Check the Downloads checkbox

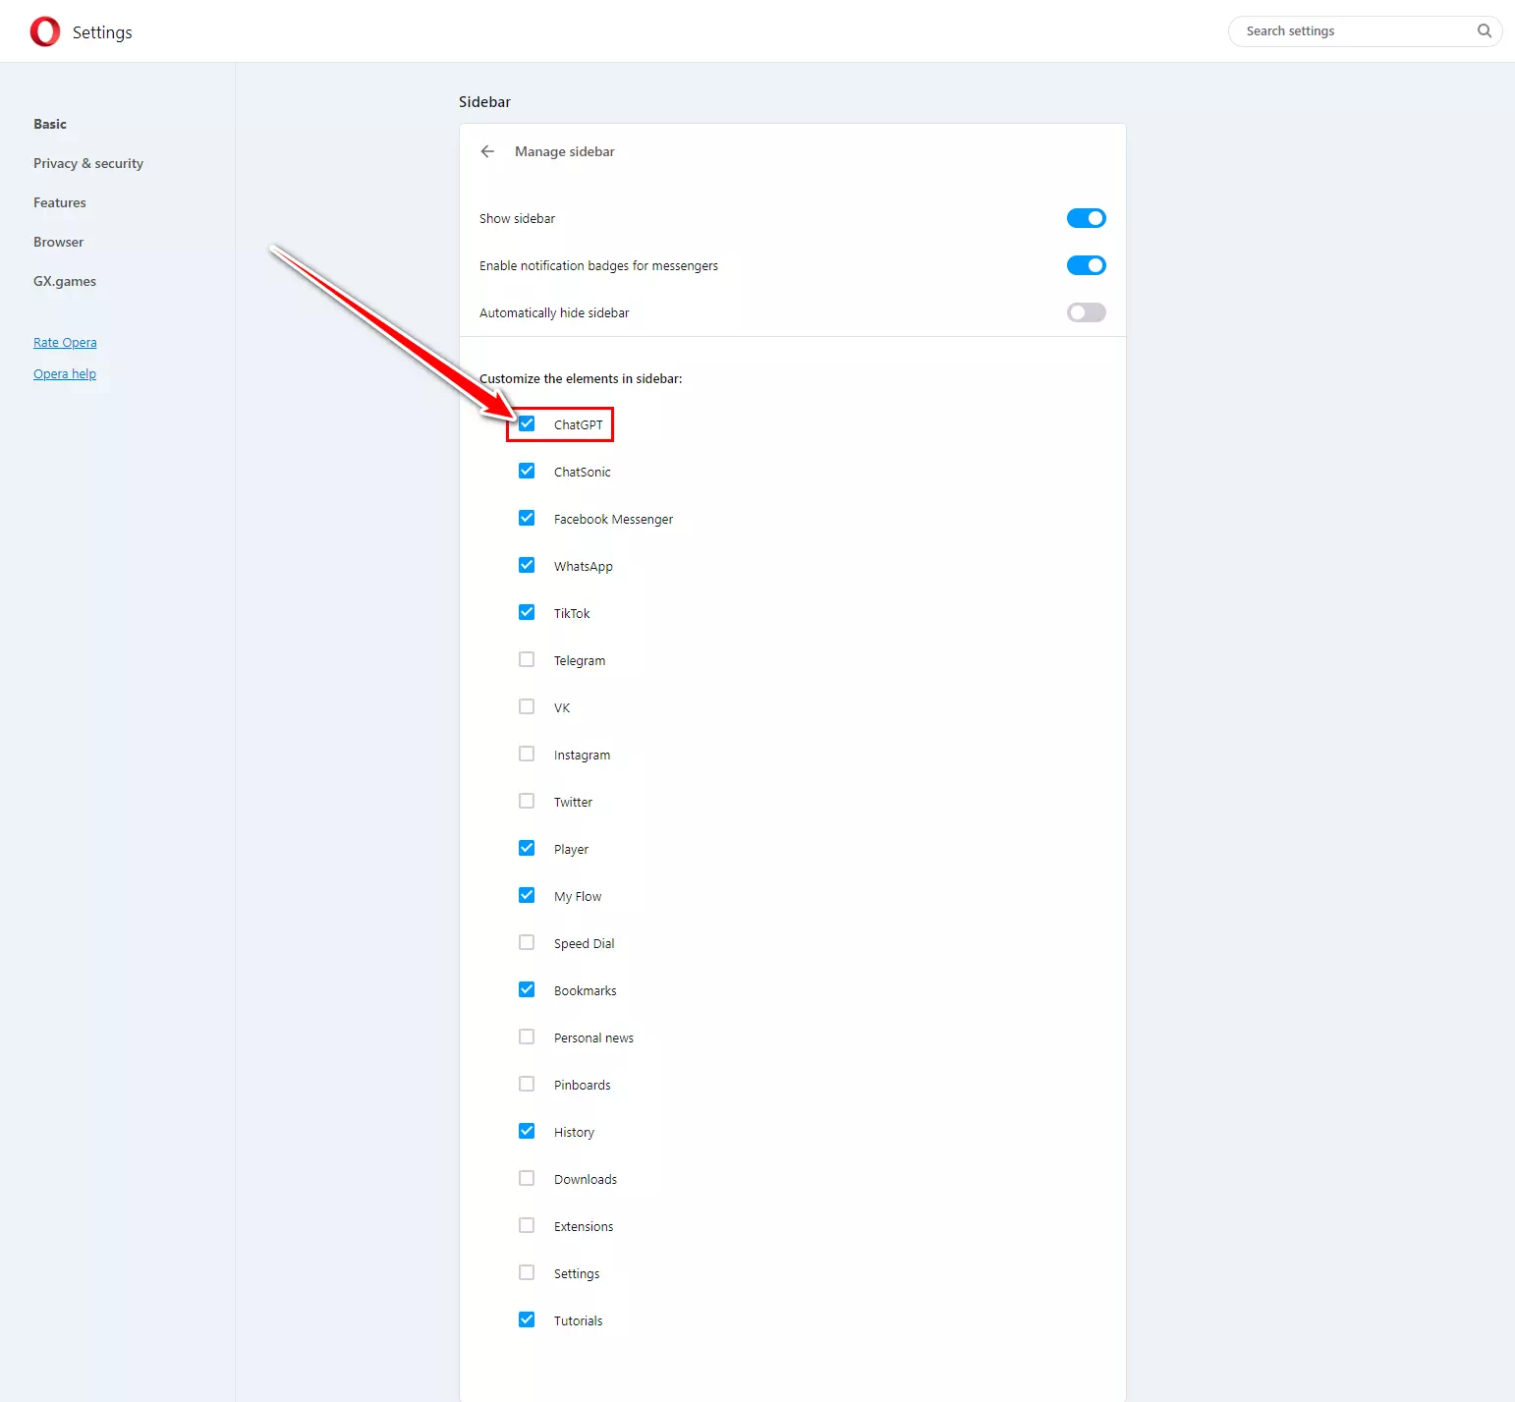tap(527, 1178)
